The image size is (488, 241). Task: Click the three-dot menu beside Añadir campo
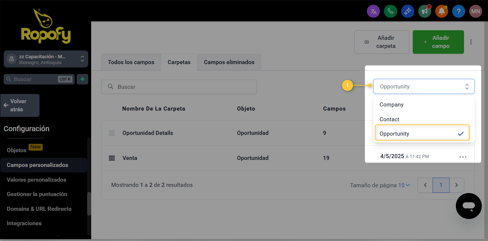click(x=471, y=42)
